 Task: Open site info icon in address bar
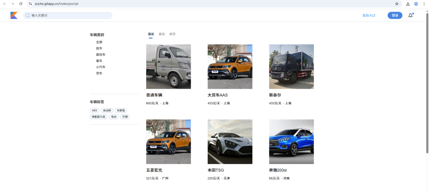(x=30, y=4)
